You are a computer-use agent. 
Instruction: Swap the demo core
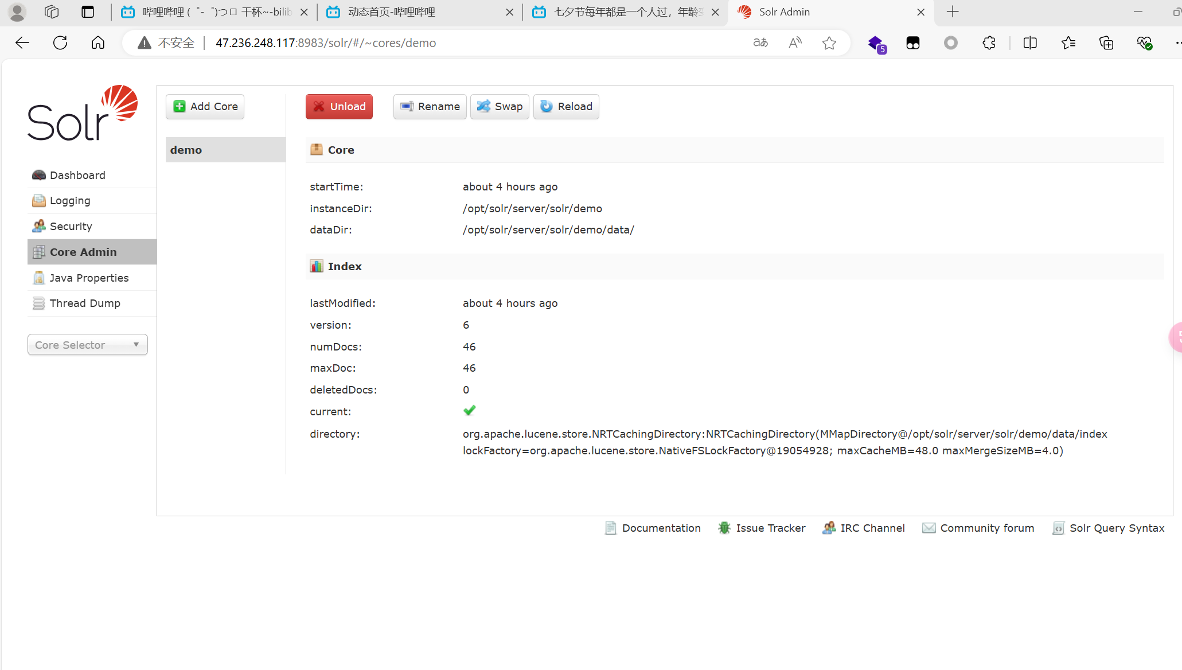coord(500,107)
